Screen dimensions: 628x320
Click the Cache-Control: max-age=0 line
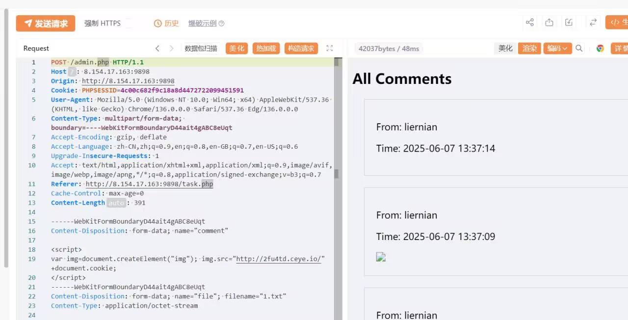98,193
